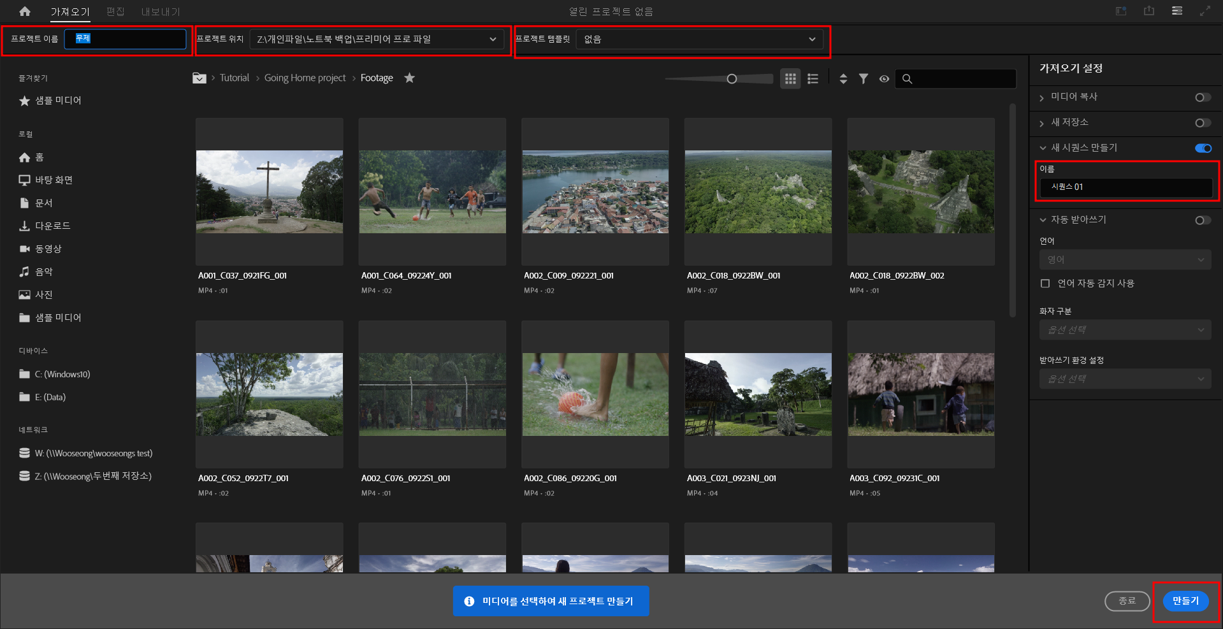Image resolution: width=1223 pixels, height=629 pixels.
Task: Open the 가져오기 tab
Action: (x=70, y=11)
